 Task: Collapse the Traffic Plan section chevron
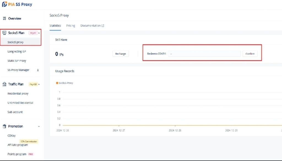click(39, 84)
